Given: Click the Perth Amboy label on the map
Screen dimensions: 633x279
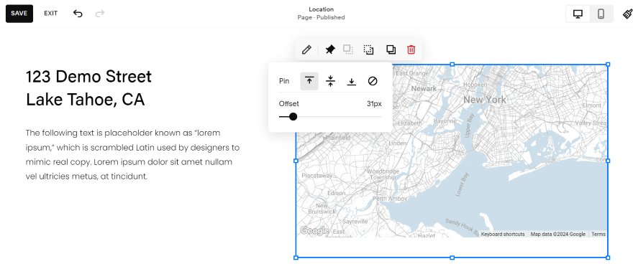Looking at the screenshot, I should 390,199.
